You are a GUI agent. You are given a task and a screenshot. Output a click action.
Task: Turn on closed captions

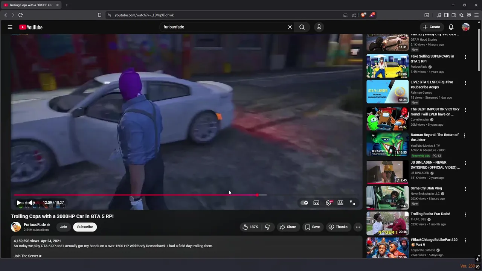coord(316,202)
